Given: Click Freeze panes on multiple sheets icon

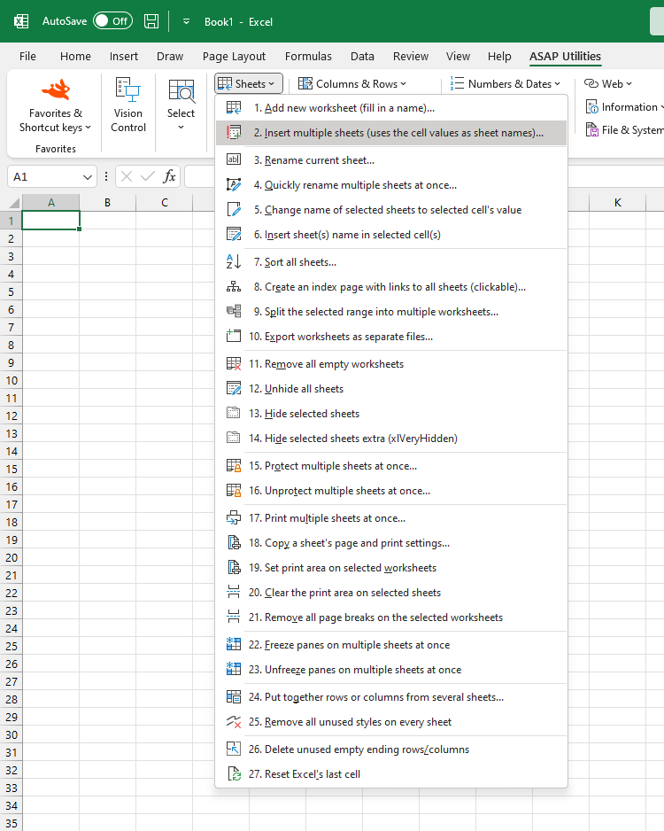Looking at the screenshot, I should 234,644.
